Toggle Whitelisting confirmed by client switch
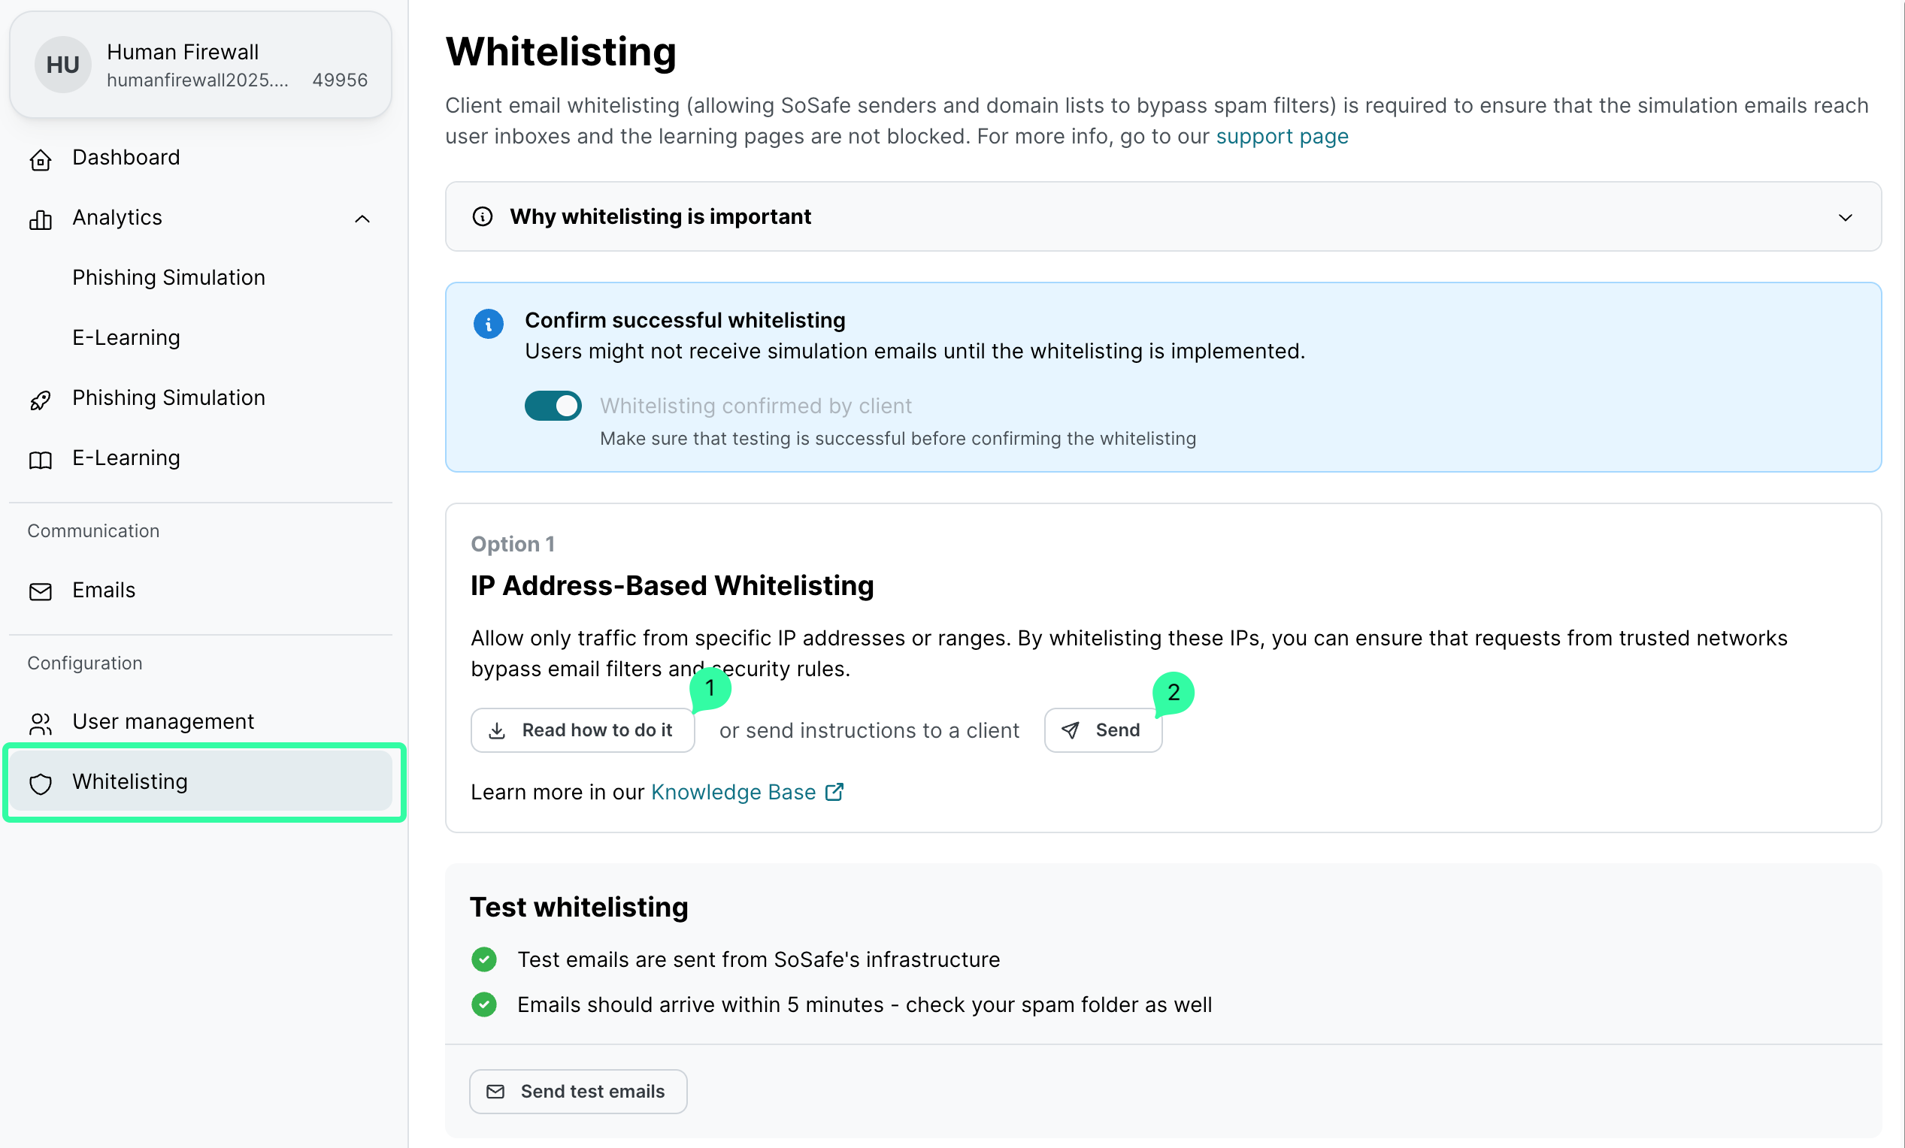 [553, 406]
